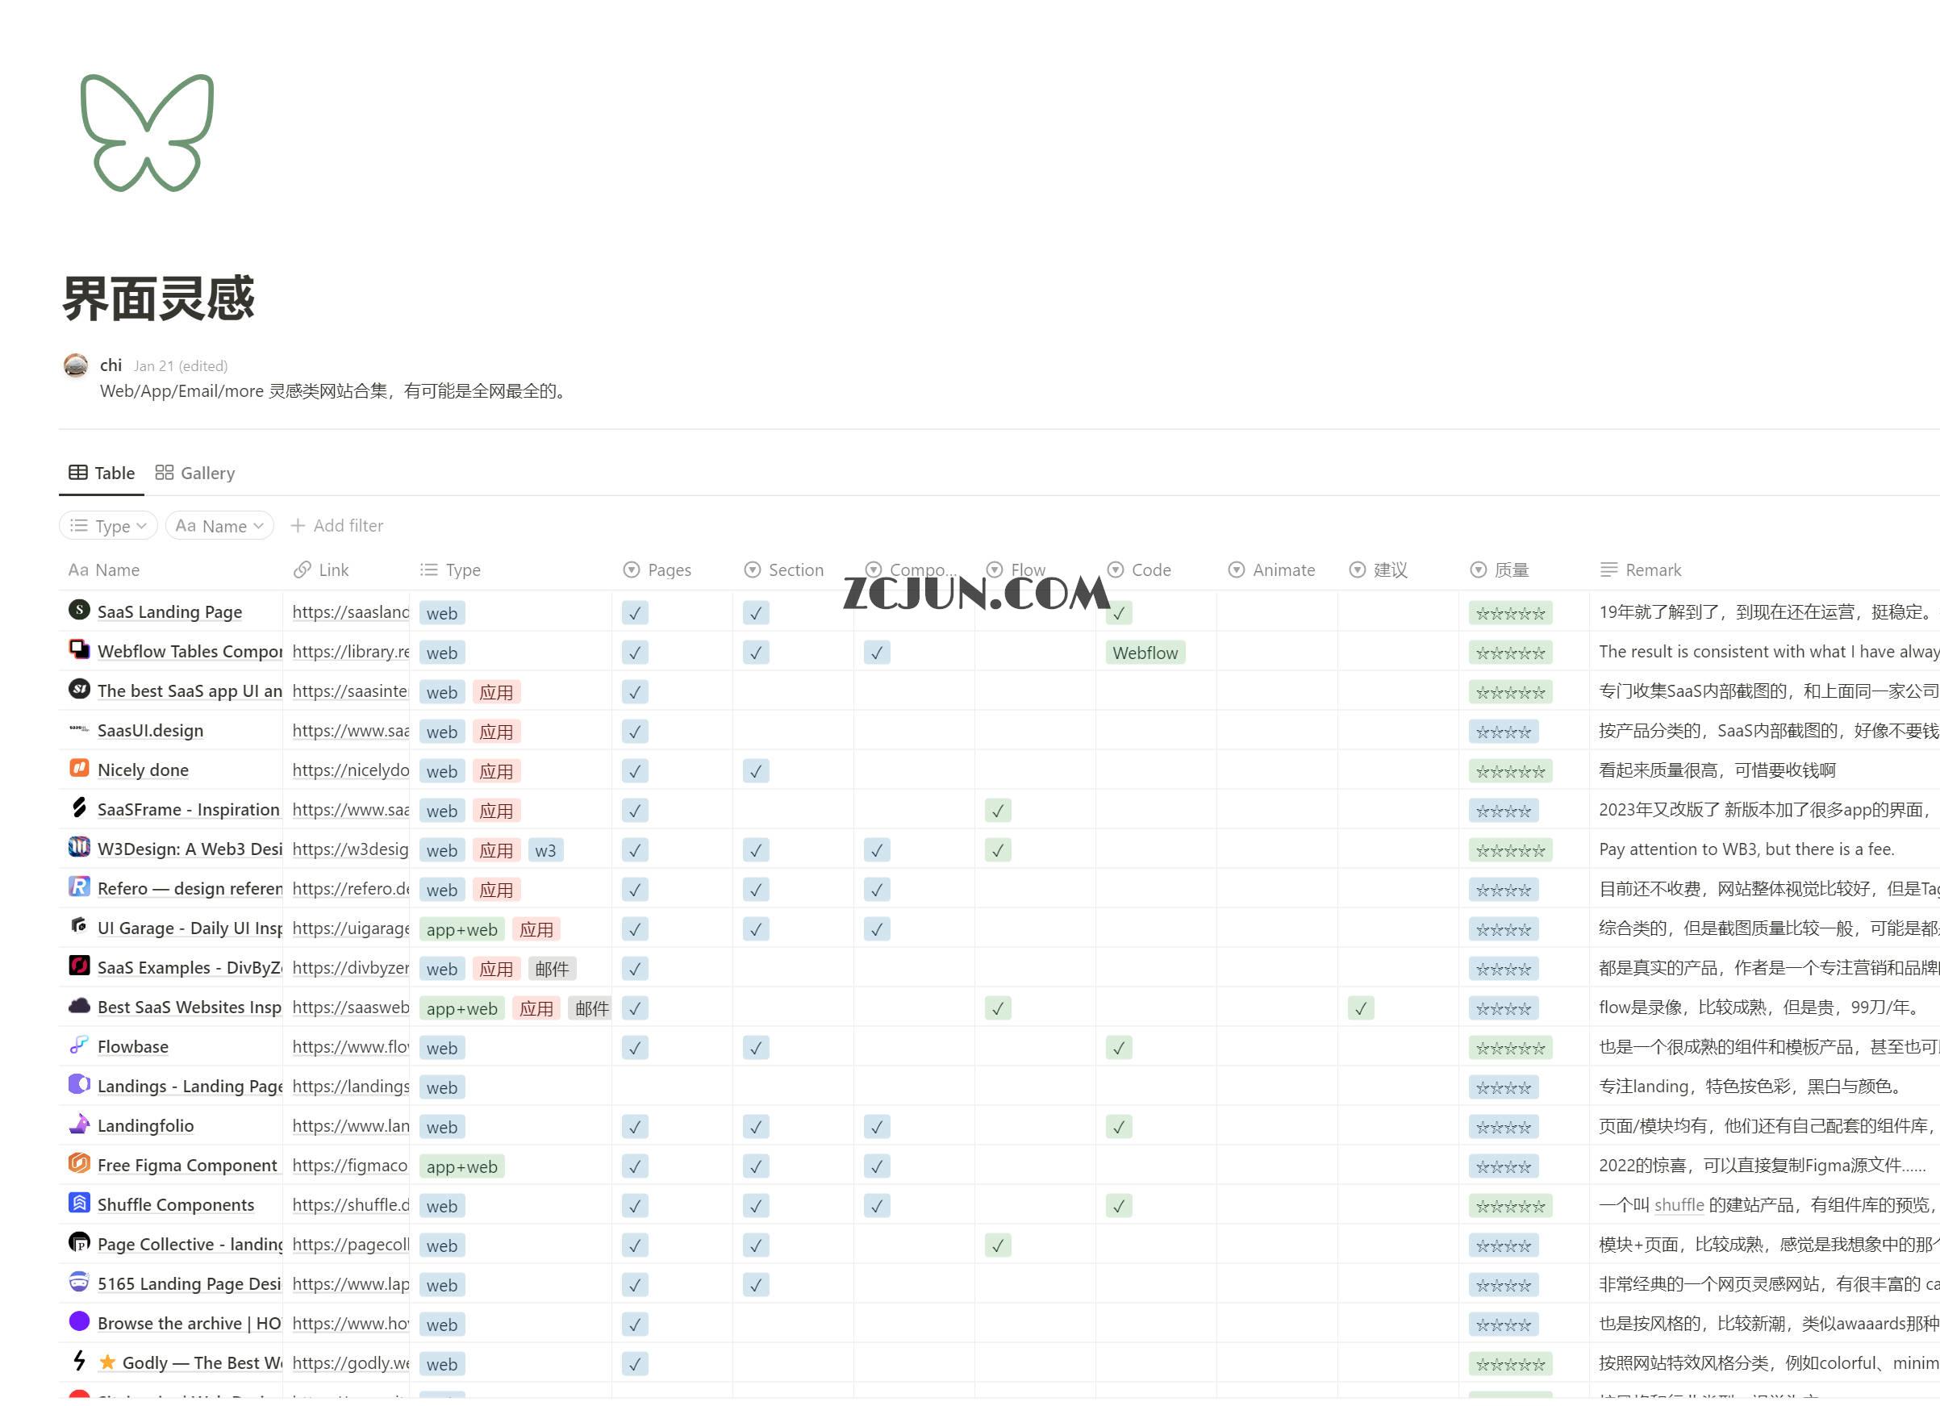Toggle Flow checkbox for SaaSFrame row

coord(997,811)
